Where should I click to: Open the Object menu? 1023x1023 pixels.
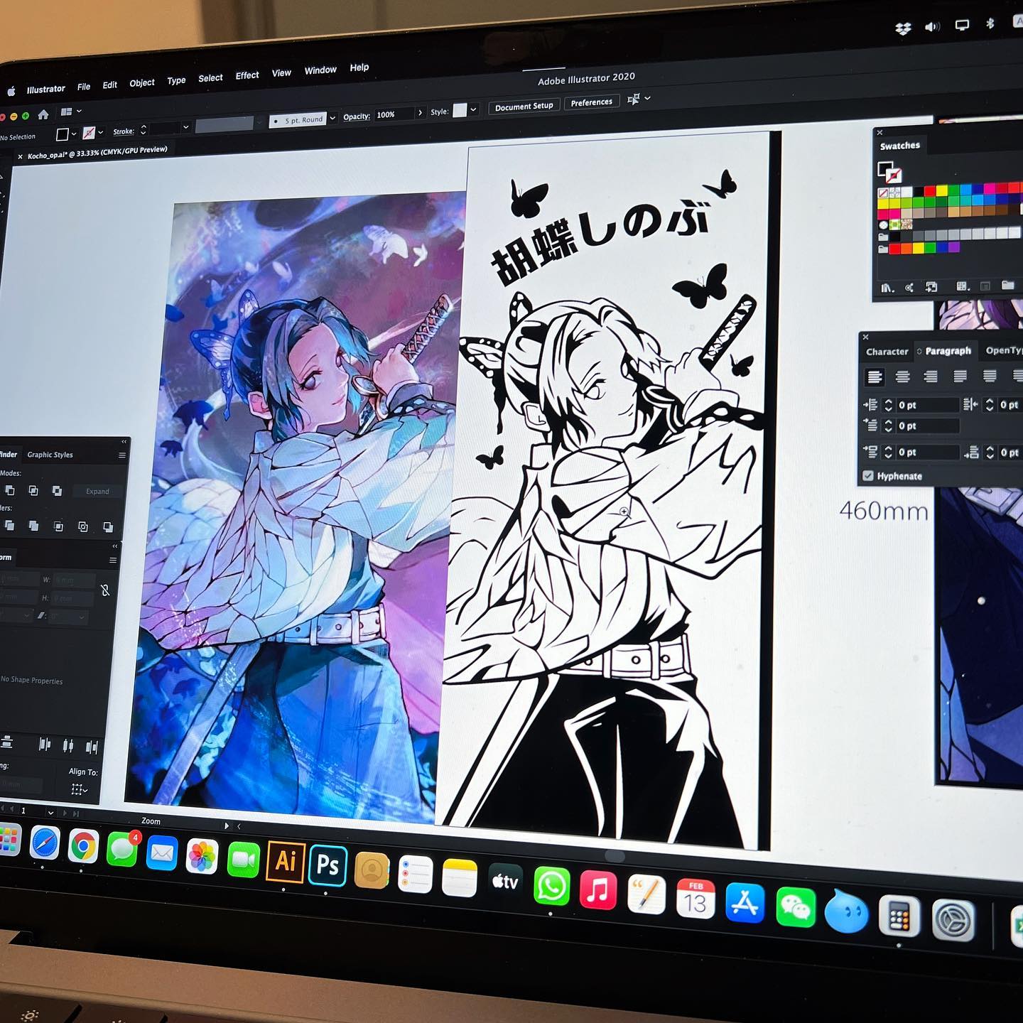coord(142,83)
